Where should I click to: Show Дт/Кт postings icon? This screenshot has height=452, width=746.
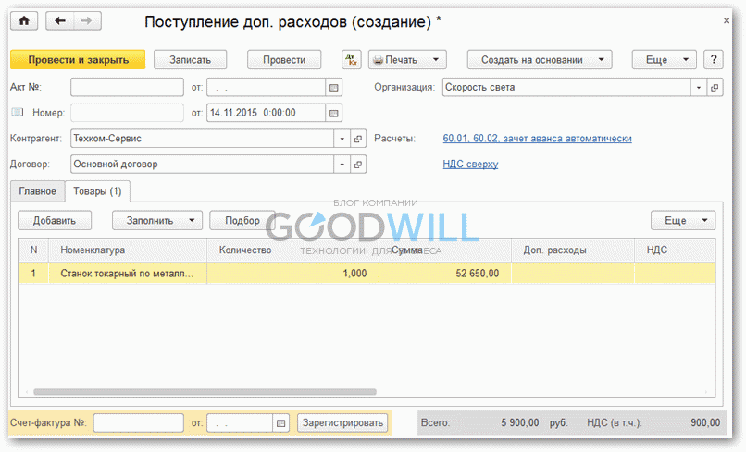(x=351, y=60)
